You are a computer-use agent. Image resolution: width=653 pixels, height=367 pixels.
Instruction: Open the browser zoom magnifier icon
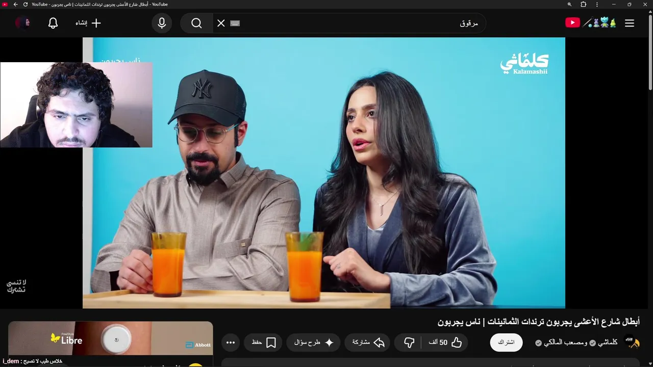click(x=569, y=5)
